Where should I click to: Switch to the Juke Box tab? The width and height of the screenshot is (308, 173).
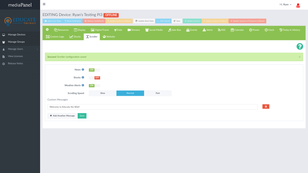click(x=175, y=30)
